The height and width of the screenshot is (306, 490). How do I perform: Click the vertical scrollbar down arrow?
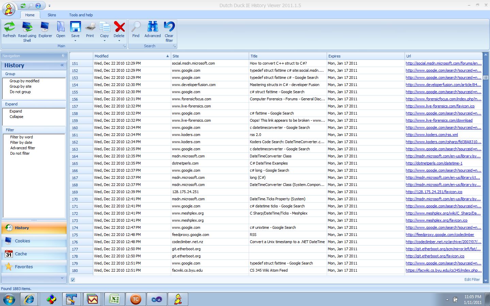486,280
